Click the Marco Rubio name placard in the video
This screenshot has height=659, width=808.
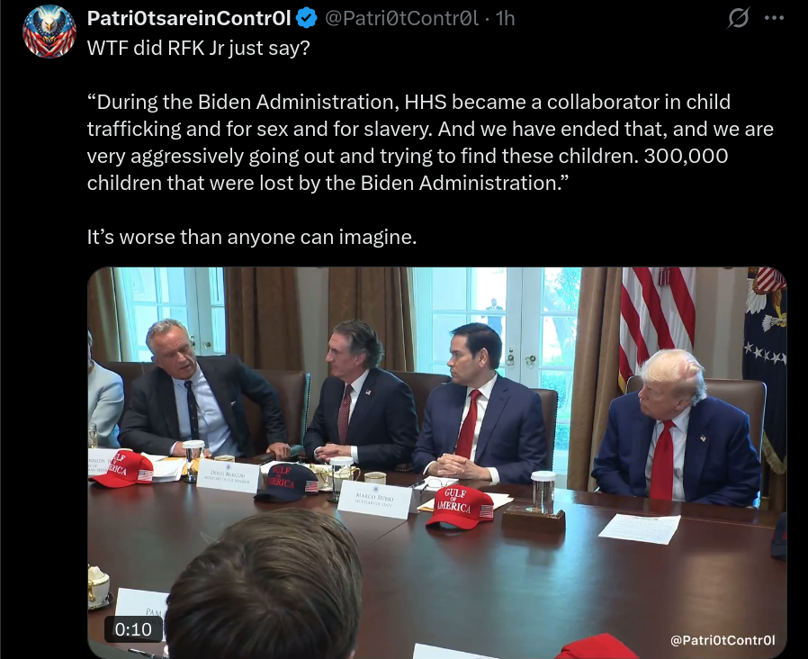point(374,499)
